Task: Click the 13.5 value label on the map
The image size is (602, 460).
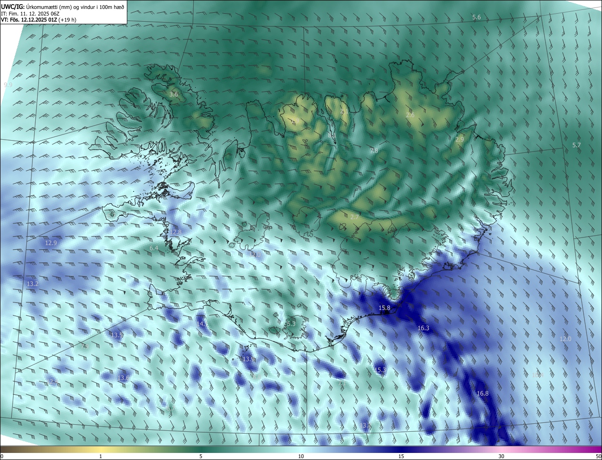Action: [x=117, y=335]
